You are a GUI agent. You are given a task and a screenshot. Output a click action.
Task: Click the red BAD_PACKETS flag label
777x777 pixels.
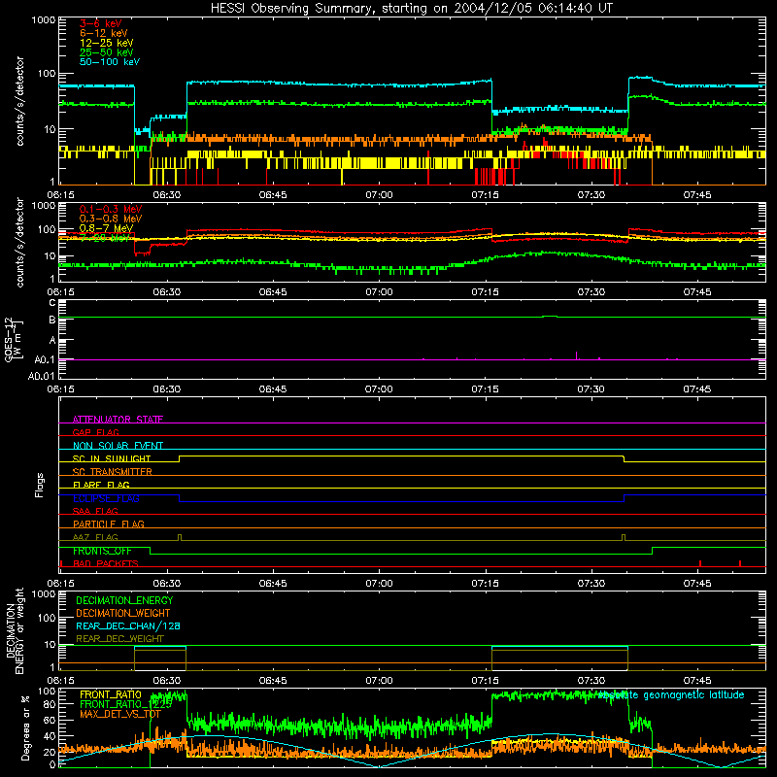(106, 563)
